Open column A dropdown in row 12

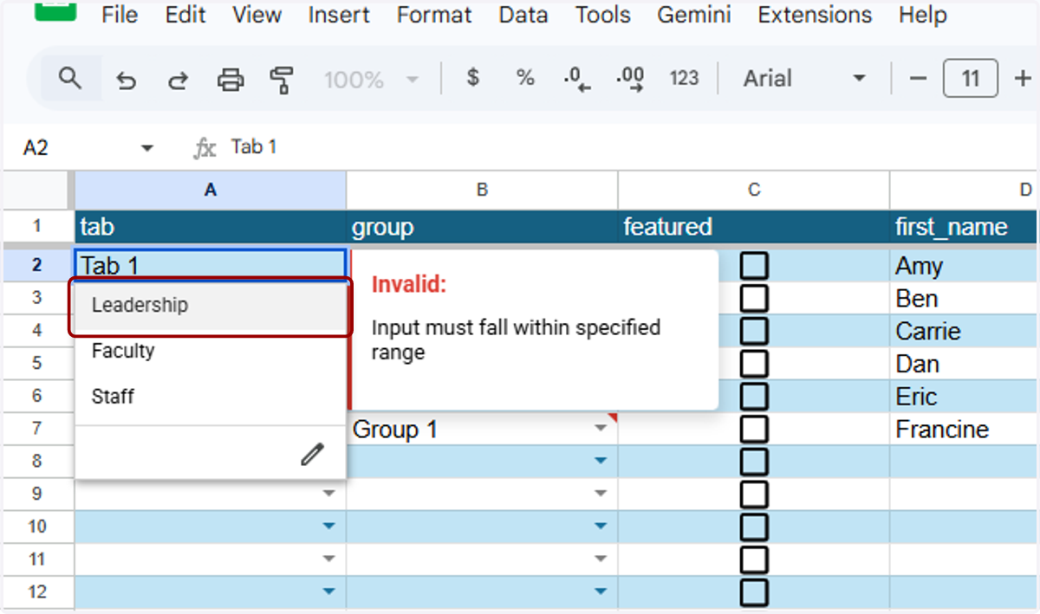328,591
